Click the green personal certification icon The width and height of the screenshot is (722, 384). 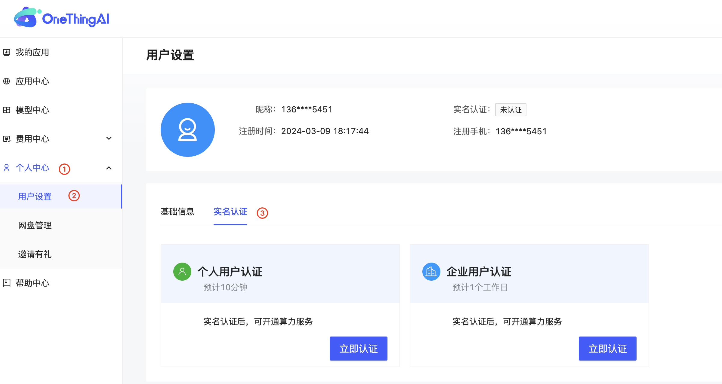pyautogui.click(x=182, y=272)
